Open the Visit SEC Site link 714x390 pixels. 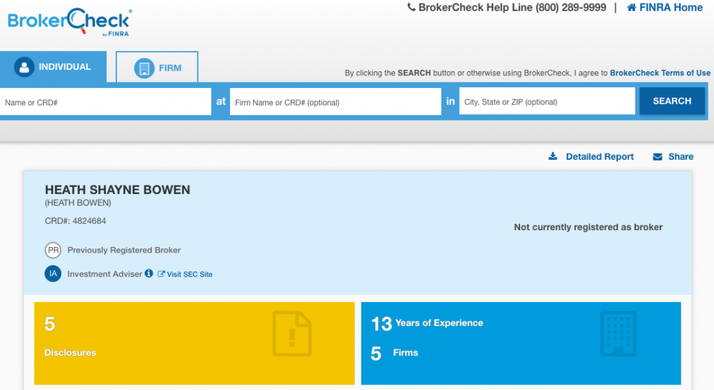190,274
